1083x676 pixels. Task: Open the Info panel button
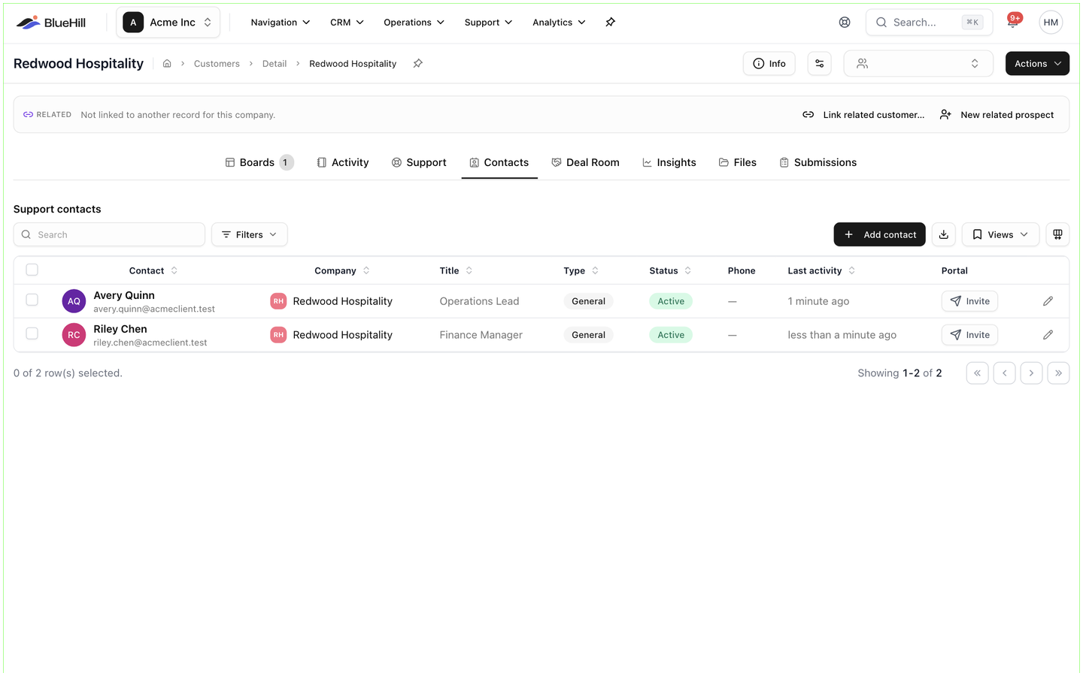pos(769,64)
